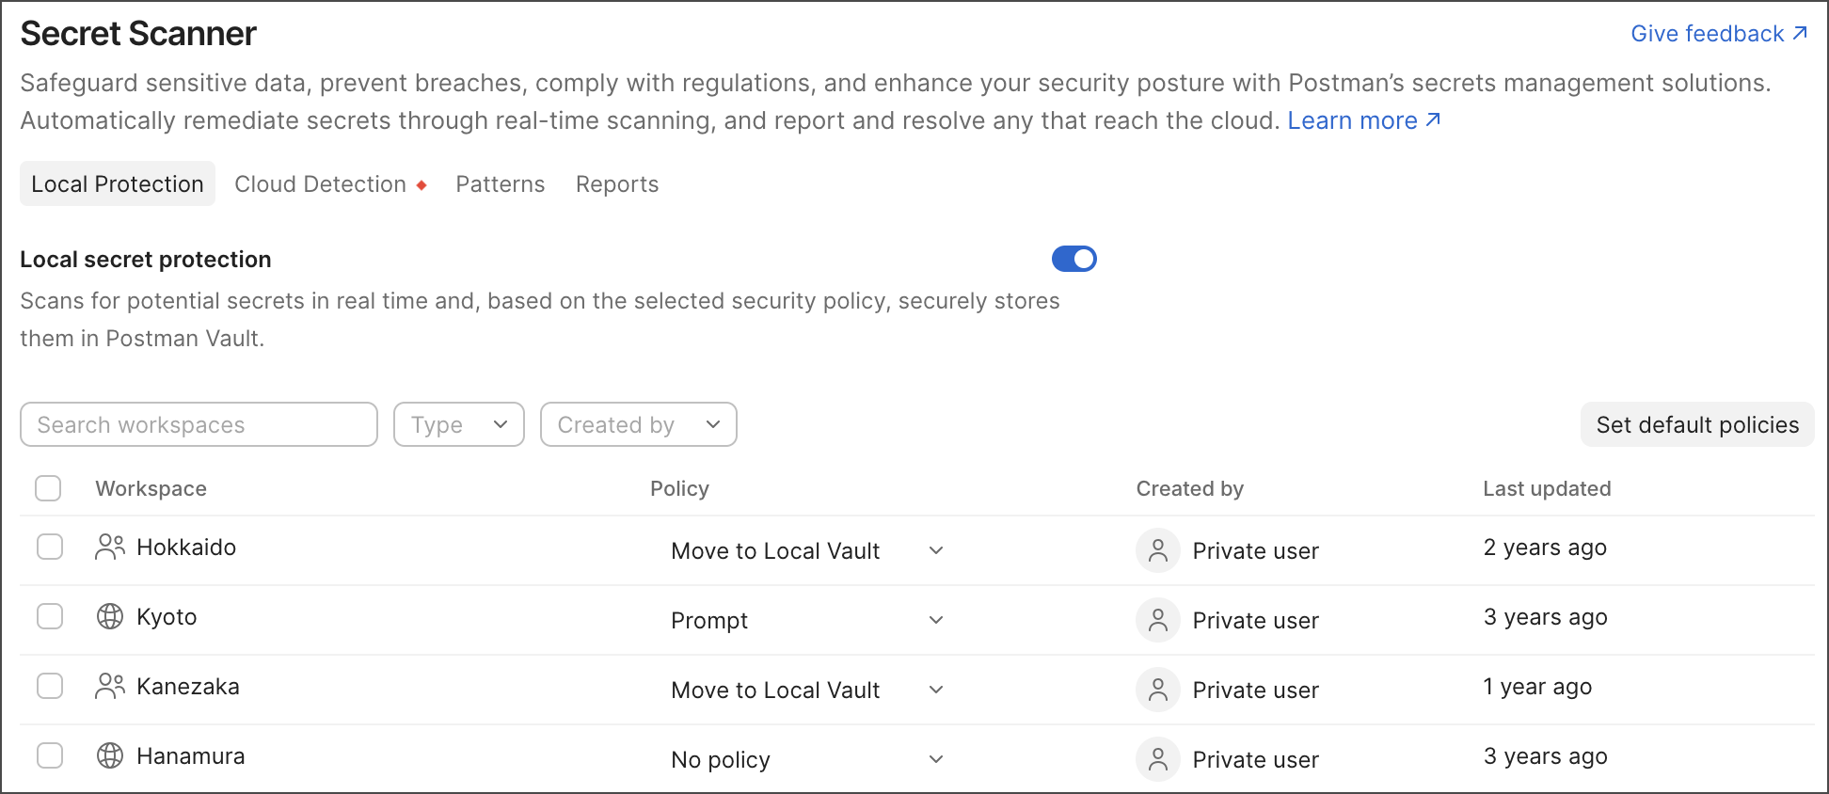
Task: Click the Policy column header
Action: tap(679, 488)
